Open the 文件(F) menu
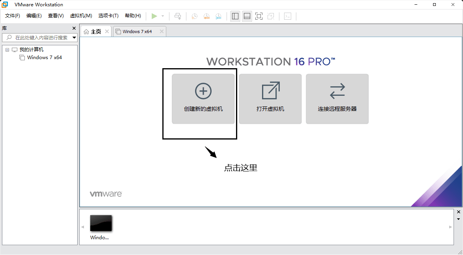Image resolution: width=463 pixels, height=255 pixels. (x=12, y=16)
